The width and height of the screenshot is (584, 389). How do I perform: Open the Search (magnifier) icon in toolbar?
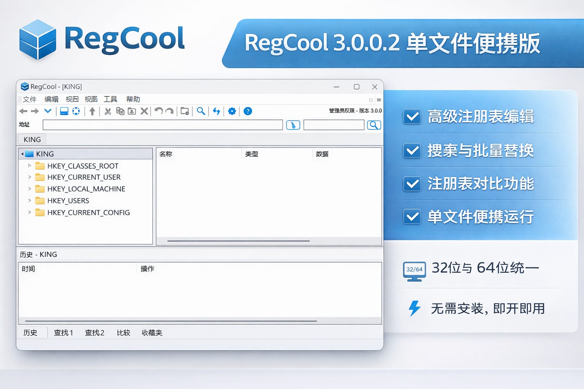[201, 111]
